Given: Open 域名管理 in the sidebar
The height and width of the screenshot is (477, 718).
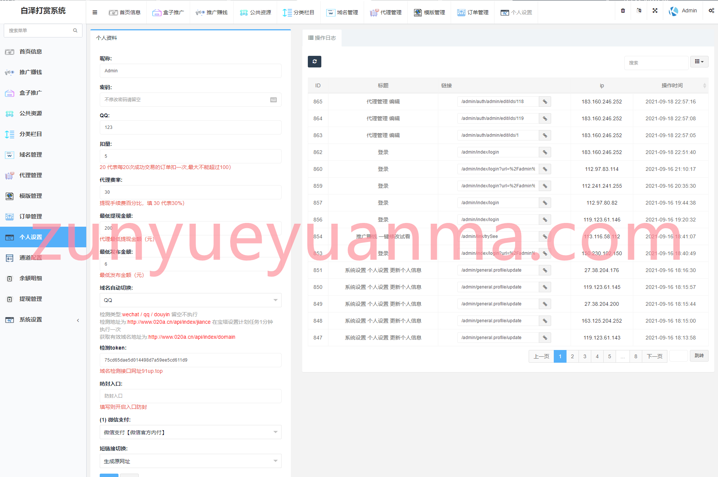Looking at the screenshot, I should click(43, 155).
